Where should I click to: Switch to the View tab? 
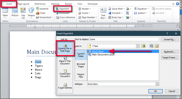click(x=80, y=4)
